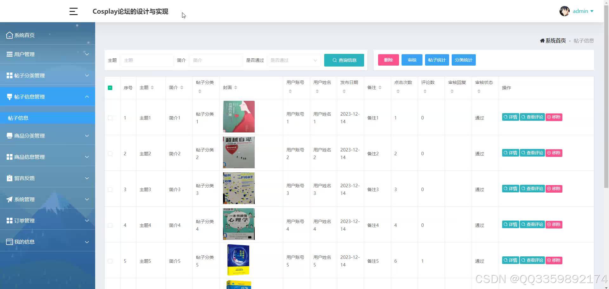
Task: Sort by 审核回复 column arrows
Action: [452, 91]
